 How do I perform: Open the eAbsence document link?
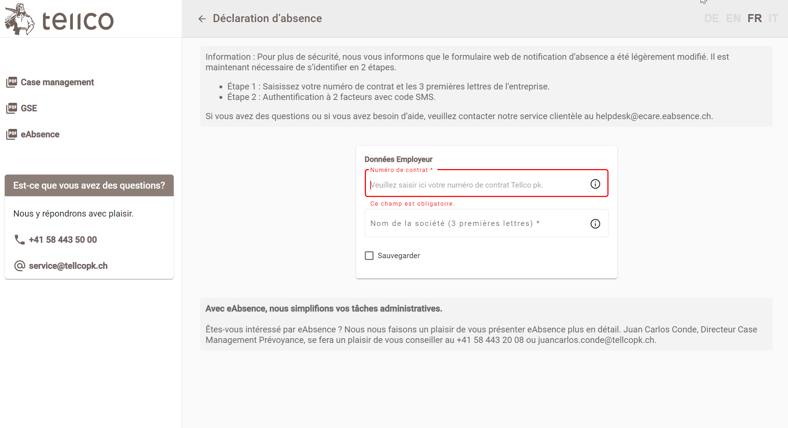[40, 134]
